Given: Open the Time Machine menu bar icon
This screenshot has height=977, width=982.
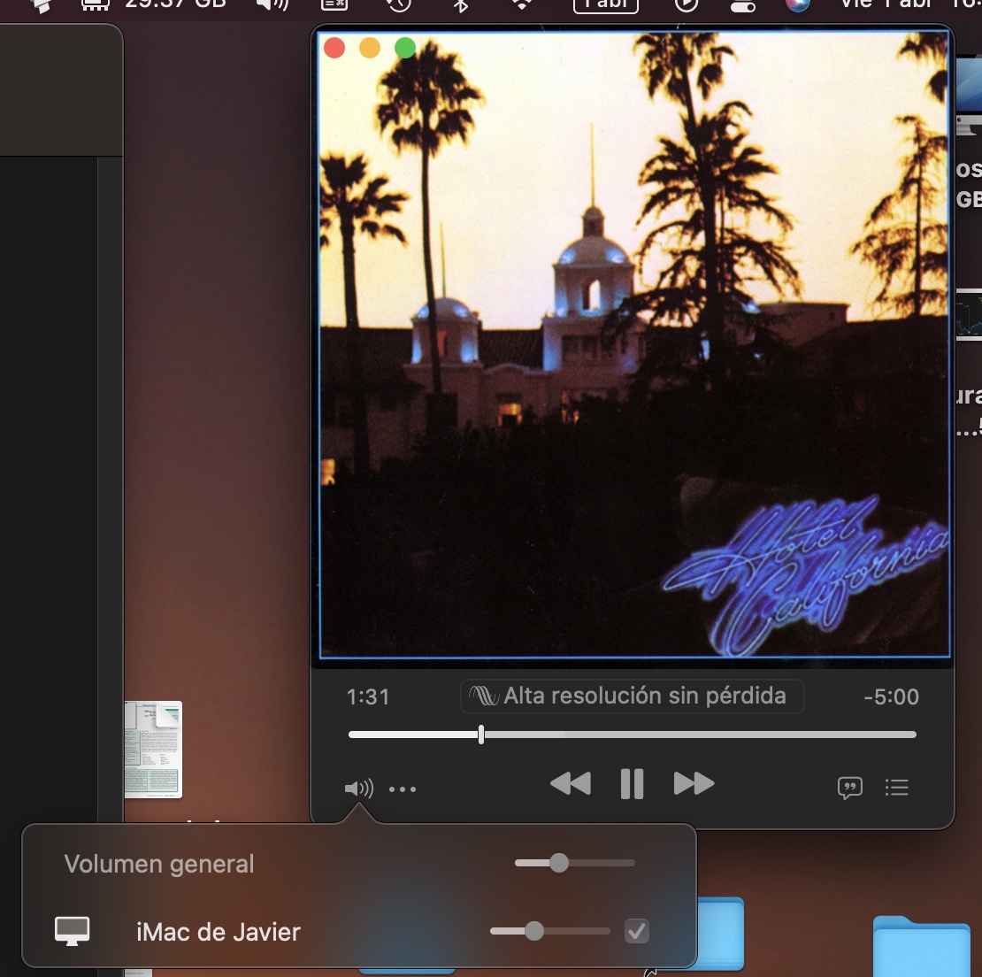Looking at the screenshot, I should point(398,4).
